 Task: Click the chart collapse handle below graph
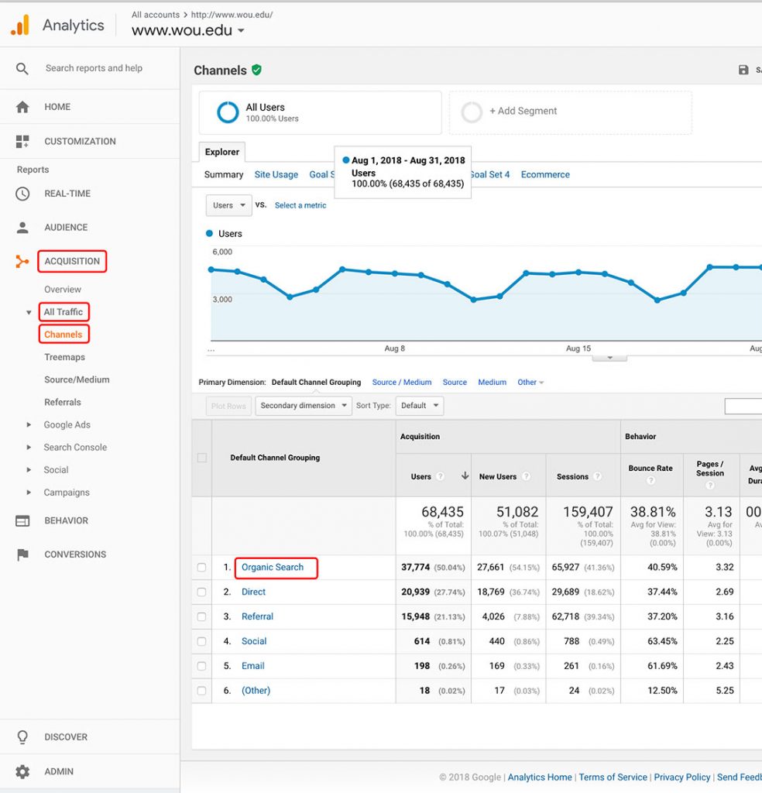[609, 358]
